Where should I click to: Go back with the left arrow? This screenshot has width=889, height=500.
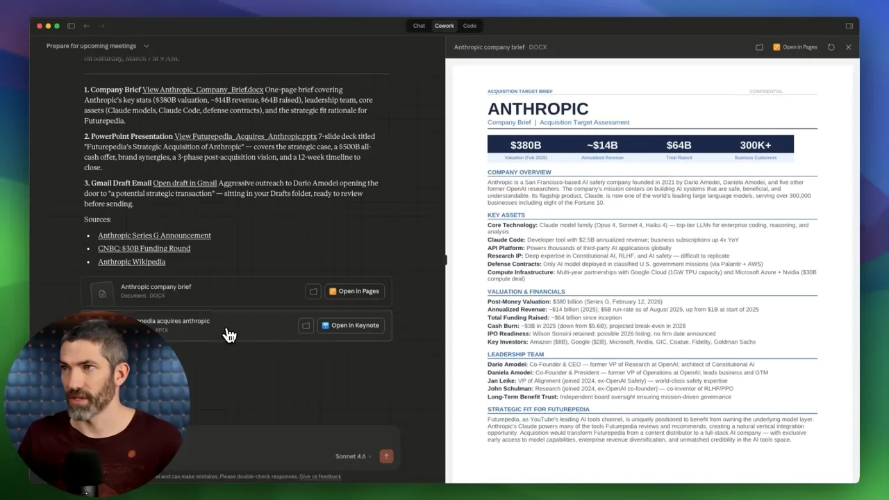[87, 26]
